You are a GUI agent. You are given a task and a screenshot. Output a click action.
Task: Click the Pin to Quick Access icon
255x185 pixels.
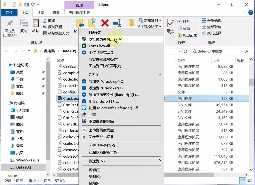[x=10, y=23]
